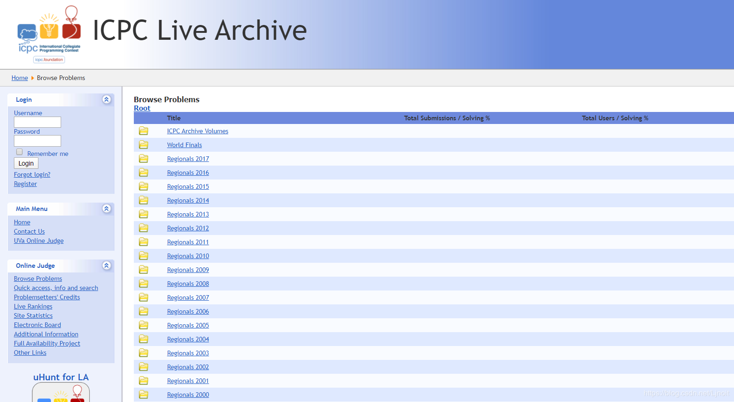
Task: Click folder icon beside Regionals 2009
Action: tap(144, 270)
